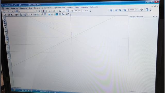The height and width of the screenshot is (93, 165).
Task: Click the current layer field showing 0
Action: point(26,11)
